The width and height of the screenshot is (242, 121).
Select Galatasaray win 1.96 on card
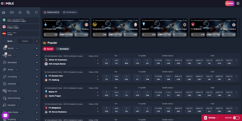coord(130,35)
